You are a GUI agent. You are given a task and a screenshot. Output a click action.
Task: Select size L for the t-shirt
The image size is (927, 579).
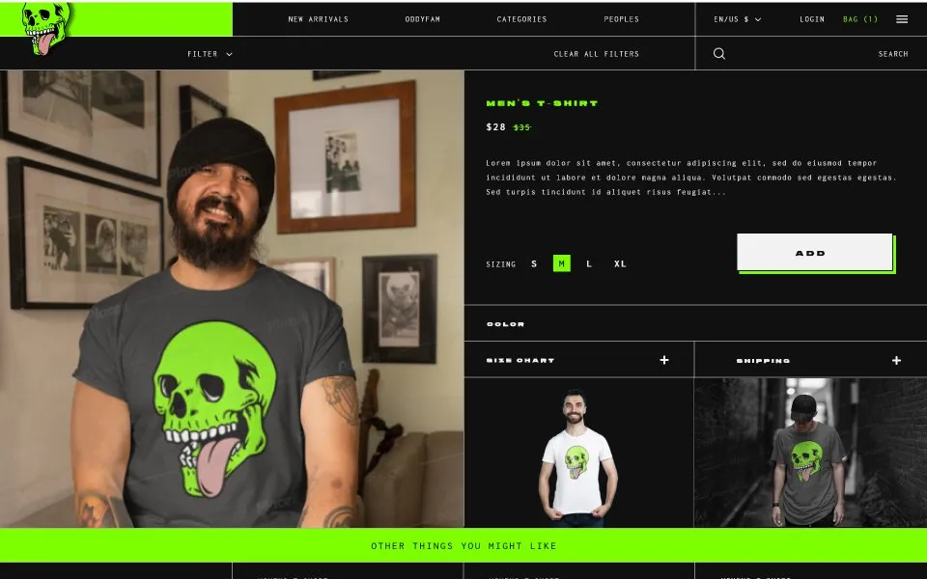(x=589, y=262)
